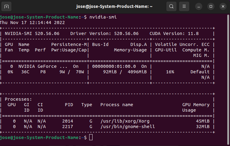
Task: Click the Bus-Id column header
Action: 100,44
